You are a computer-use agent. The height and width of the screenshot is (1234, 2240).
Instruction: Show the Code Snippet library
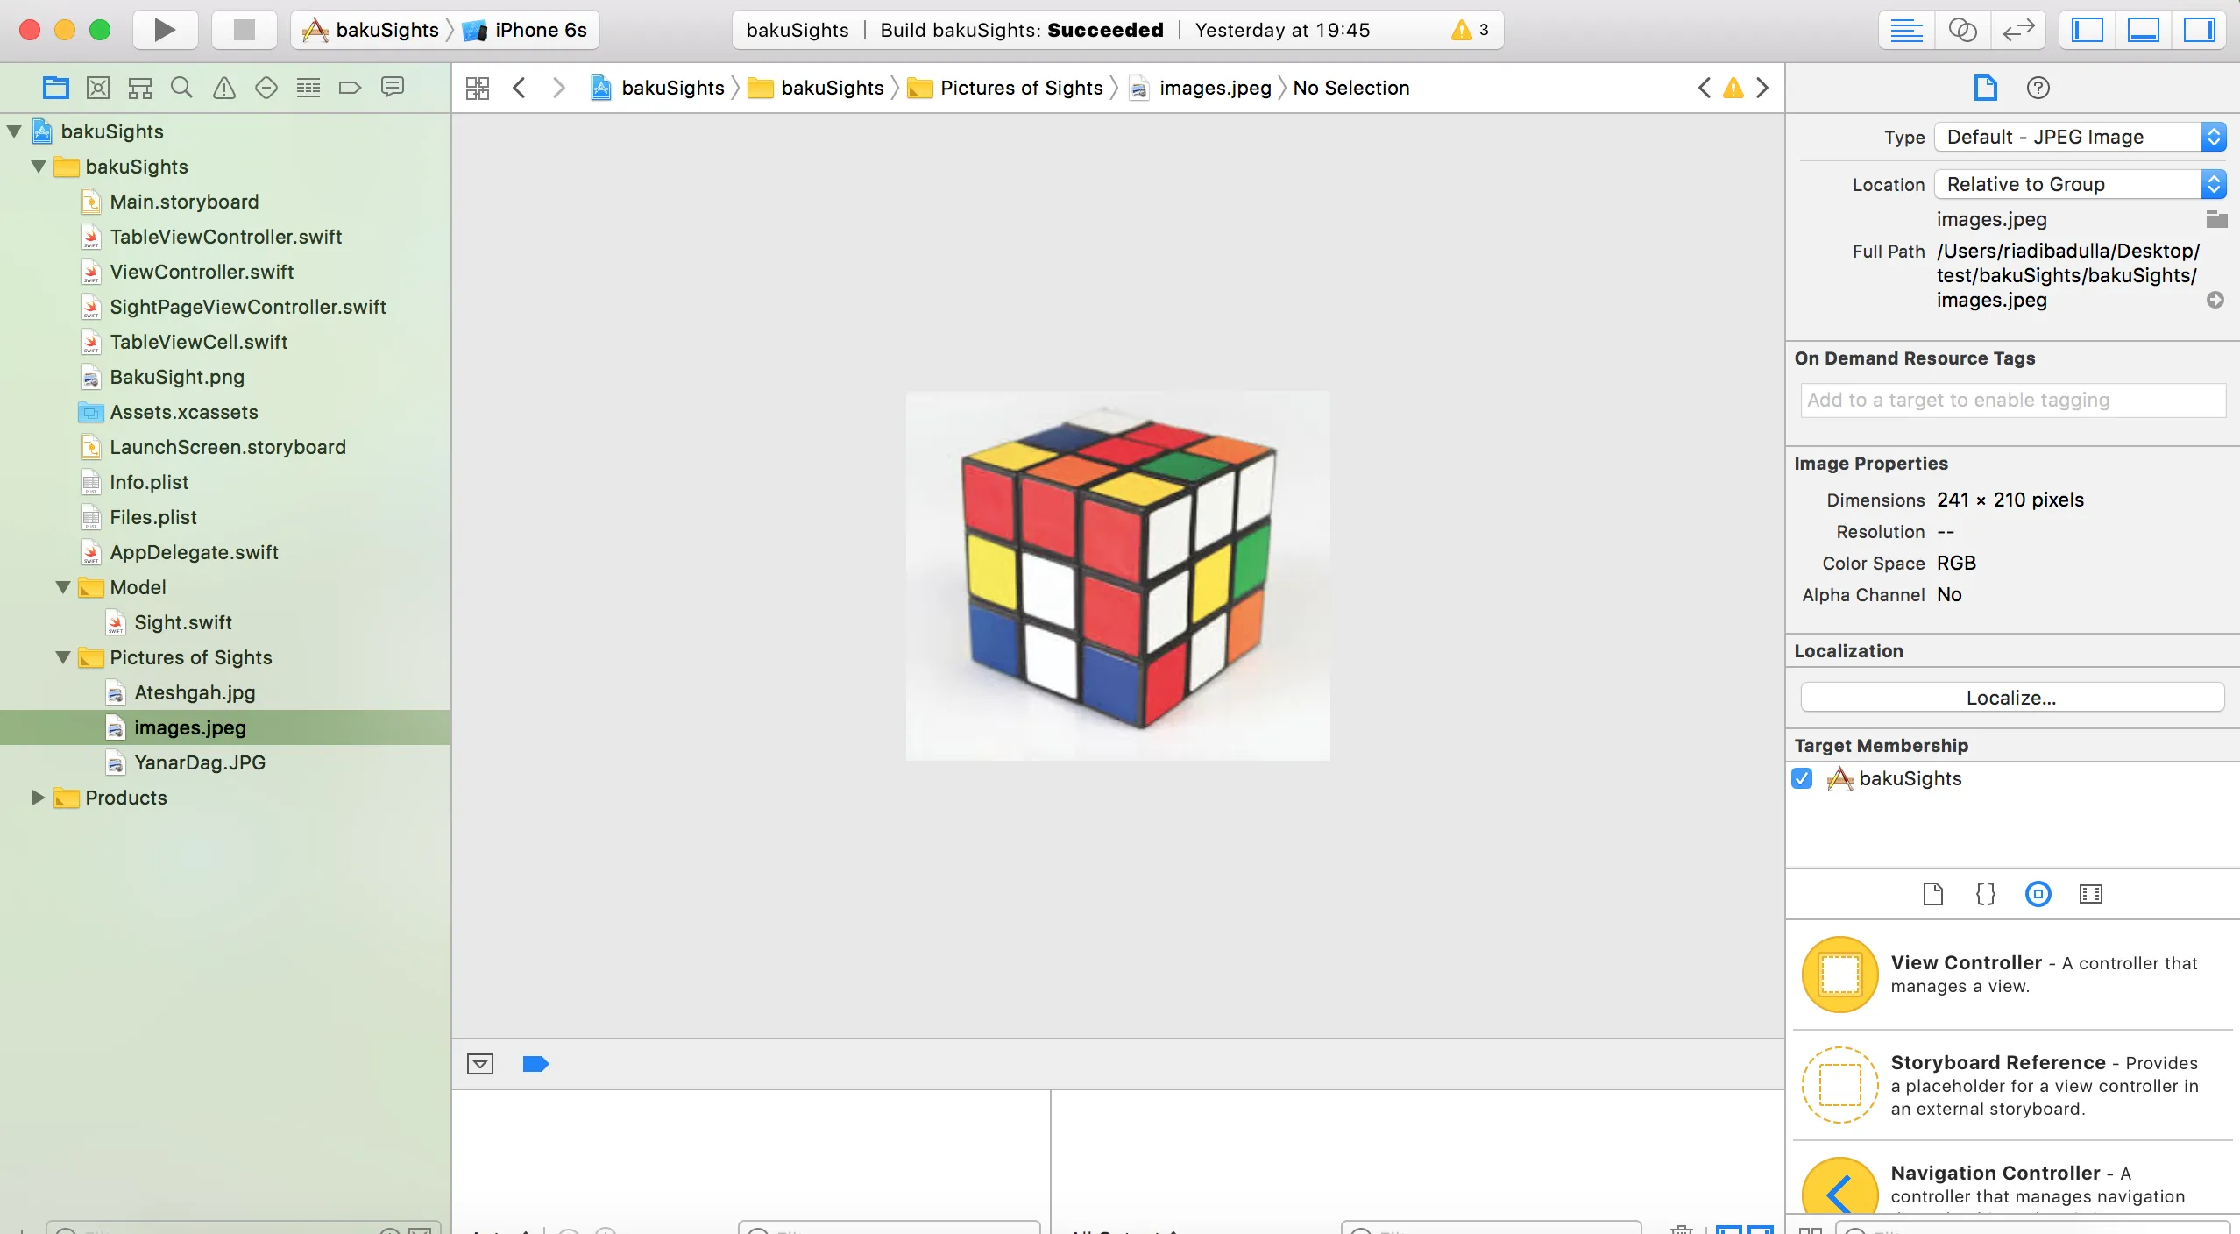[x=1985, y=894]
